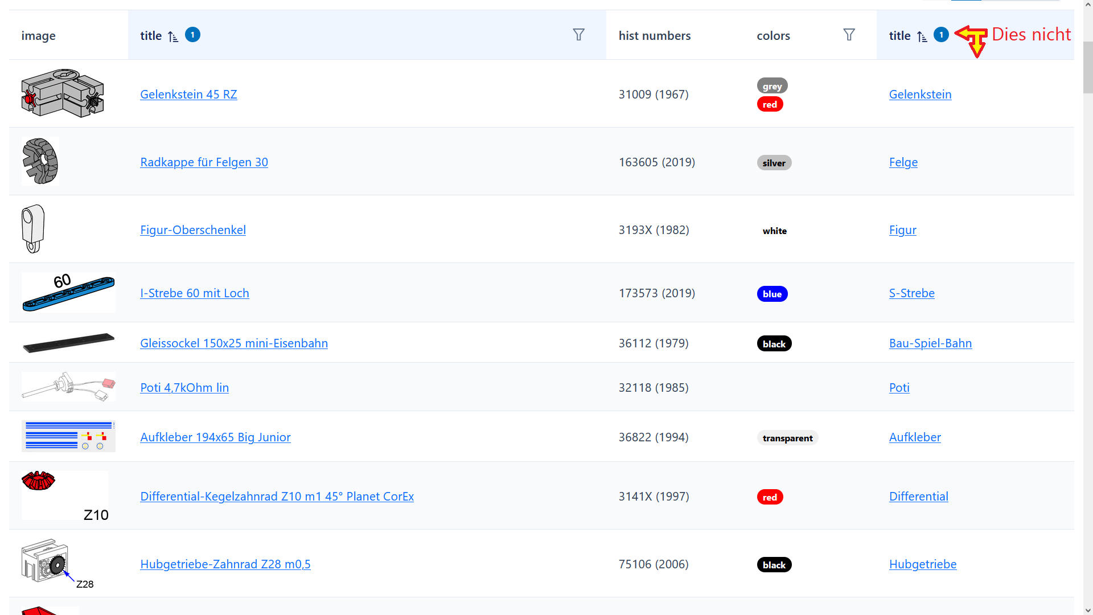Image resolution: width=1093 pixels, height=615 pixels.
Task: Click red color tag in Gelenkstein row
Action: [x=770, y=104]
